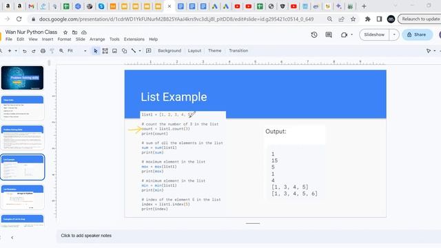
Task: Open the View menu
Action: click(x=33, y=39)
